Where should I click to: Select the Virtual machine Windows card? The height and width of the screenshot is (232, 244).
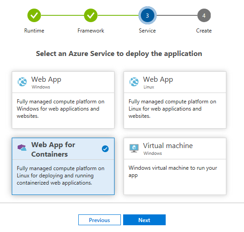(175, 166)
